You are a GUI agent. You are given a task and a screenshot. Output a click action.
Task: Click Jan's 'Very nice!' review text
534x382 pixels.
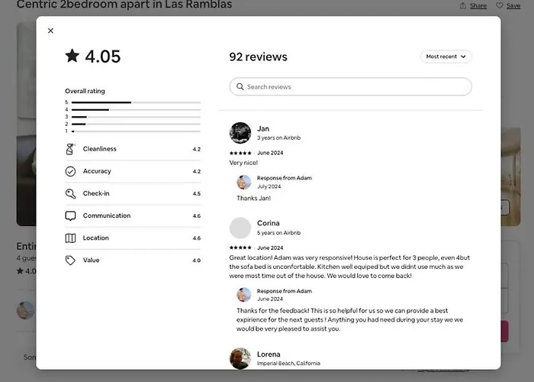[243, 163]
